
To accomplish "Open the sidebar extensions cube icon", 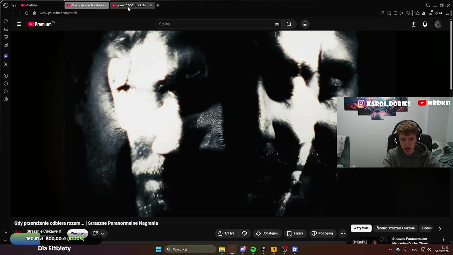I will coord(6,91).
